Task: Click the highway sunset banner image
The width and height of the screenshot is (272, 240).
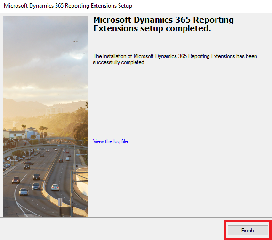Action: click(x=45, y=116)
